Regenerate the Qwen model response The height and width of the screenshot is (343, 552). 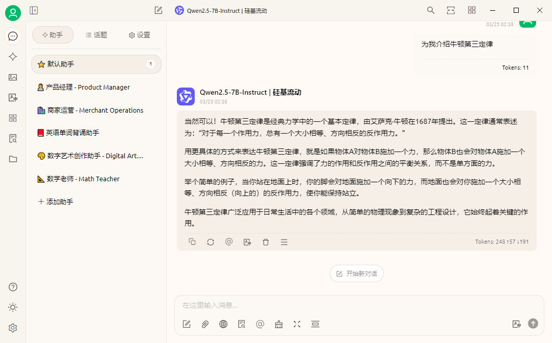[211, 242]
